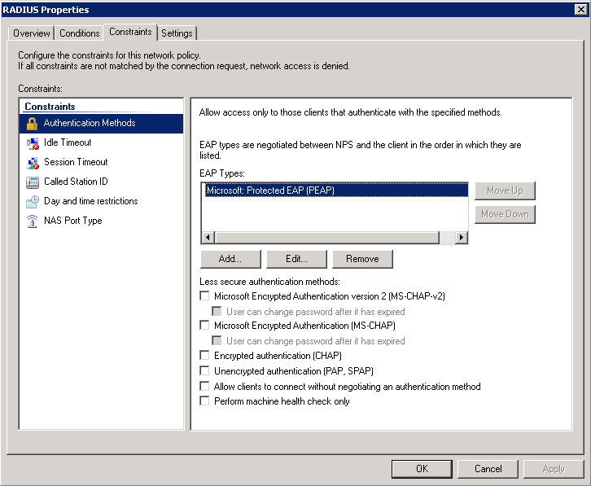Toggle Perform machine health check only
The width and height of the screenshot is (591, 486).
(204, 401)
